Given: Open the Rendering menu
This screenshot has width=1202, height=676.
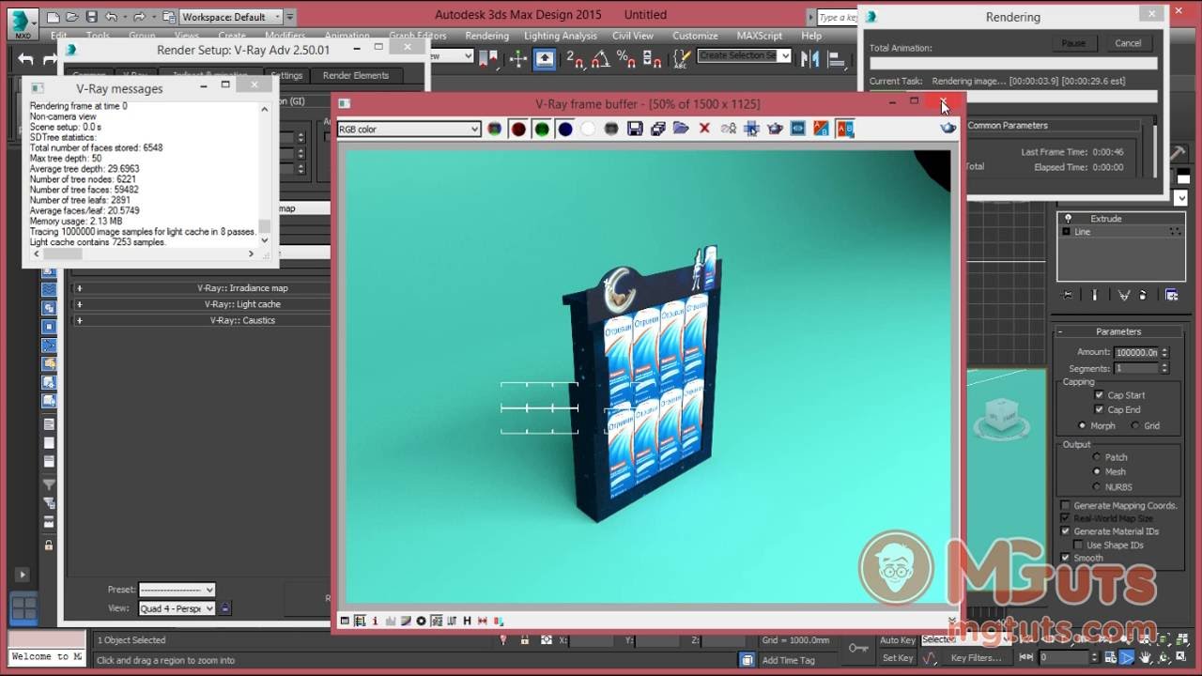Looking at the screenshot, I should pyautogui.click(x=486, y=36).
